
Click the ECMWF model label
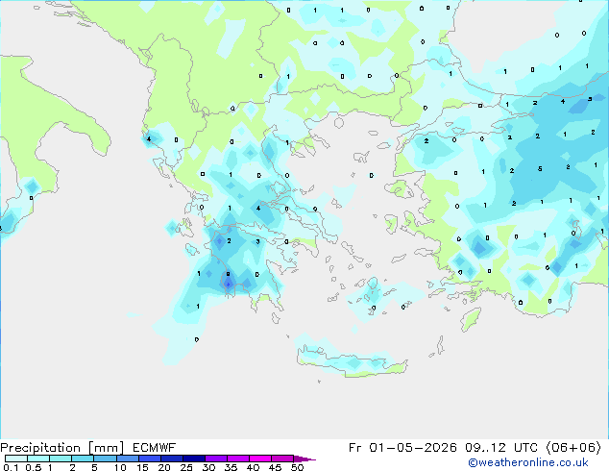(155, 448)
